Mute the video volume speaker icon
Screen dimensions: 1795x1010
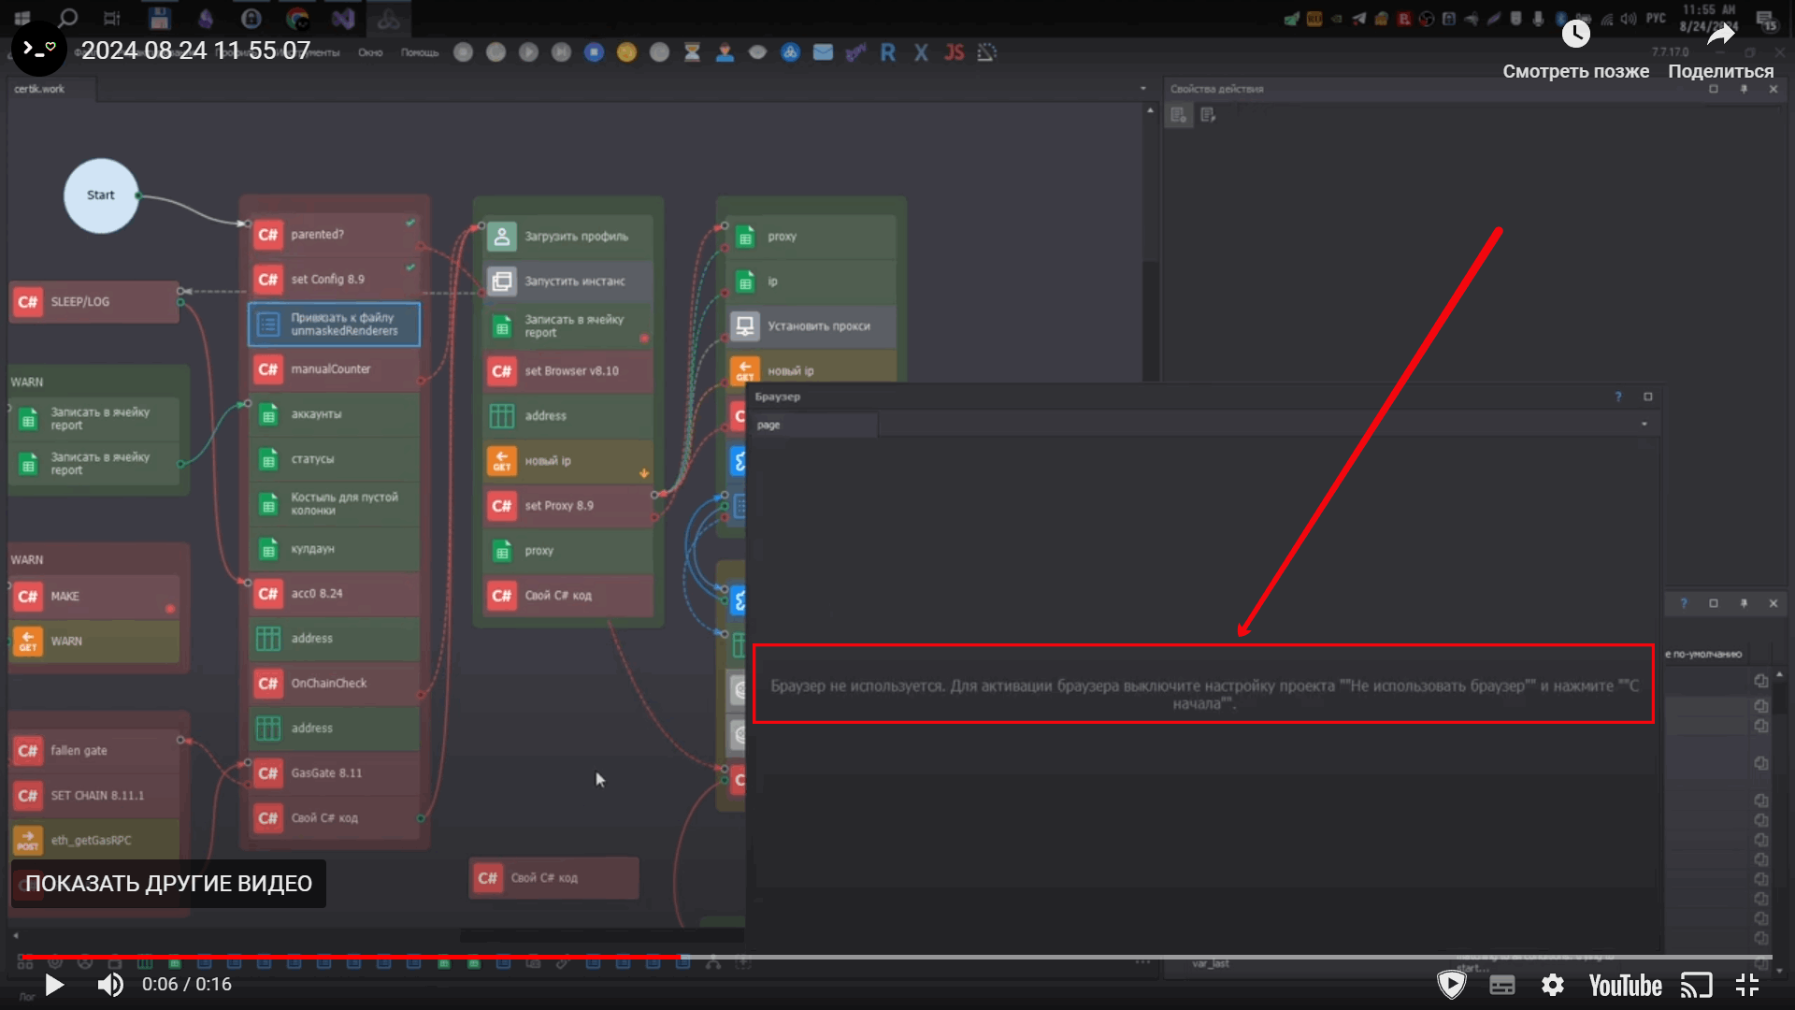110,985
